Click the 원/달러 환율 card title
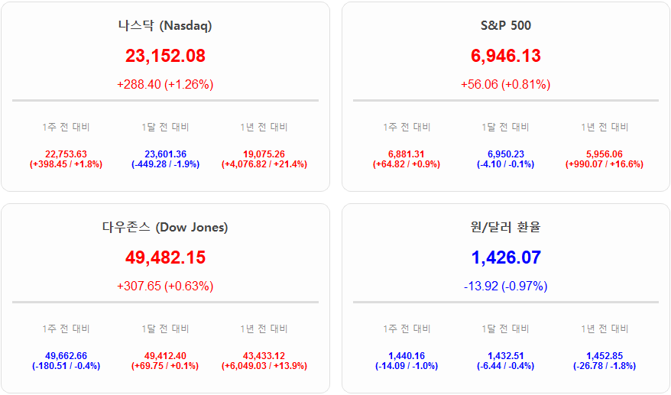The image size is (671, 395). point(505,228)
